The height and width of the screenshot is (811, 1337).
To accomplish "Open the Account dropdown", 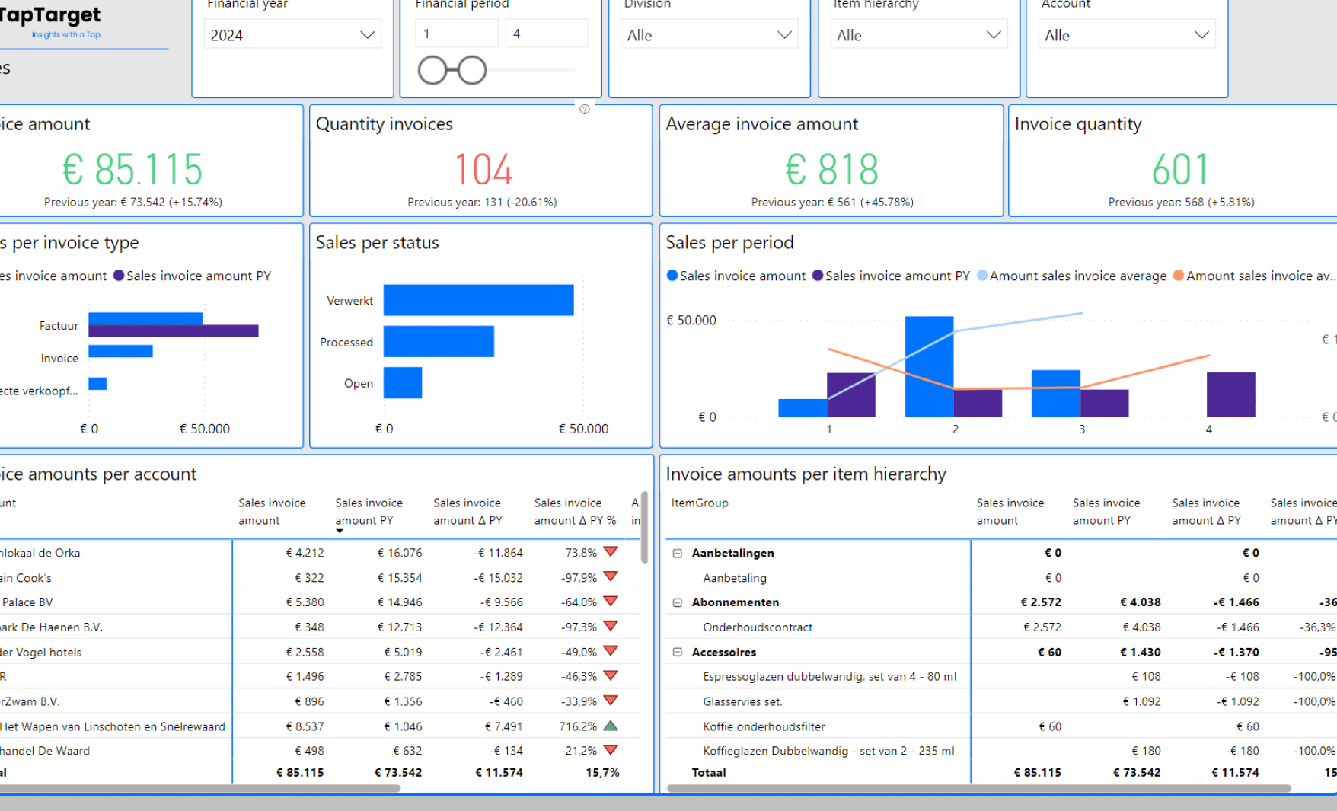I will pyautogui.click(x=1126, y=35).
